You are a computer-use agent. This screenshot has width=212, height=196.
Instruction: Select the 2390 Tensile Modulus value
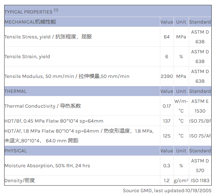[167, 76]
